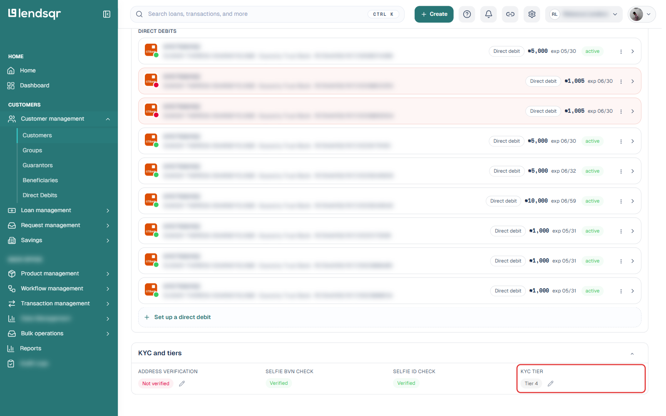Open the Customers submenu item
Screen dimensions: 666x416
pos(37,136)
